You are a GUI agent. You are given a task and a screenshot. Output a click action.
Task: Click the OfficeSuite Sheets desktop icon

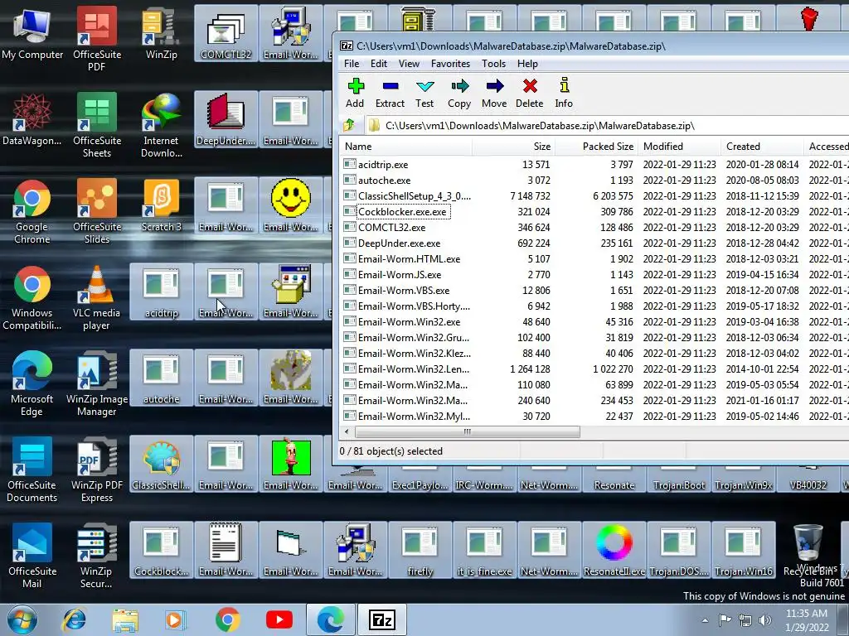[x=97, y=126]
